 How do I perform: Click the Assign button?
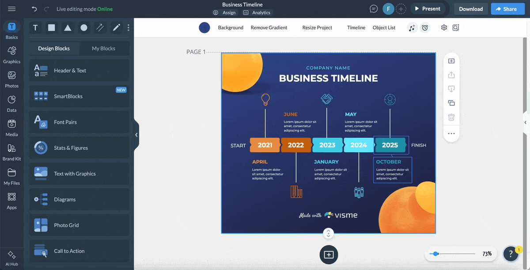[224, 13]
